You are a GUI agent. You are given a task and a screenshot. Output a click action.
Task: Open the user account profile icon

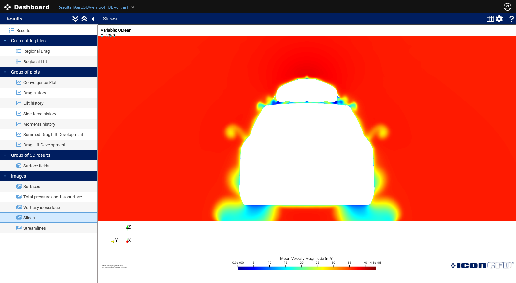507,7
